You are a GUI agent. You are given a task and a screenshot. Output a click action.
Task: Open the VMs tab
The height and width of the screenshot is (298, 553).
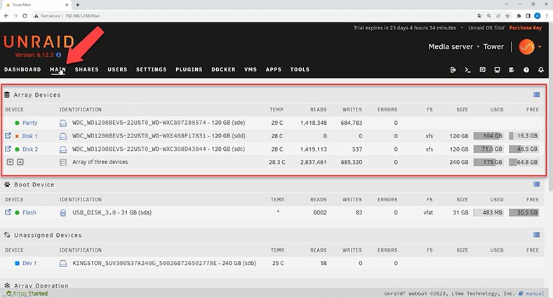(x=251, y=69)
